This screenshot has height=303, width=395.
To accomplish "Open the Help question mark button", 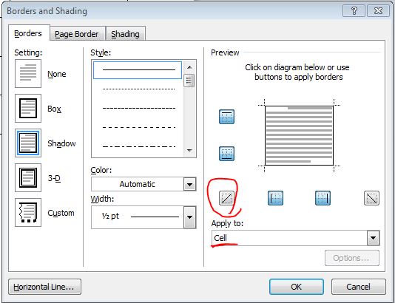I will (x=354, y=11).
